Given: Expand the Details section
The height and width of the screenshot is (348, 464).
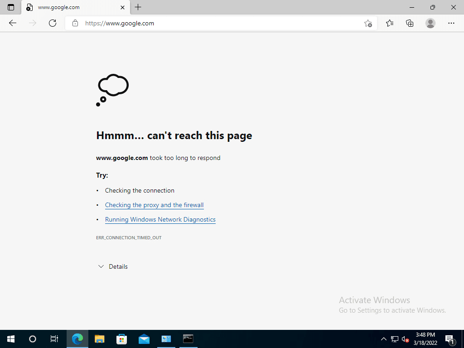Looking at the screenshot, I should click(112, 266).
